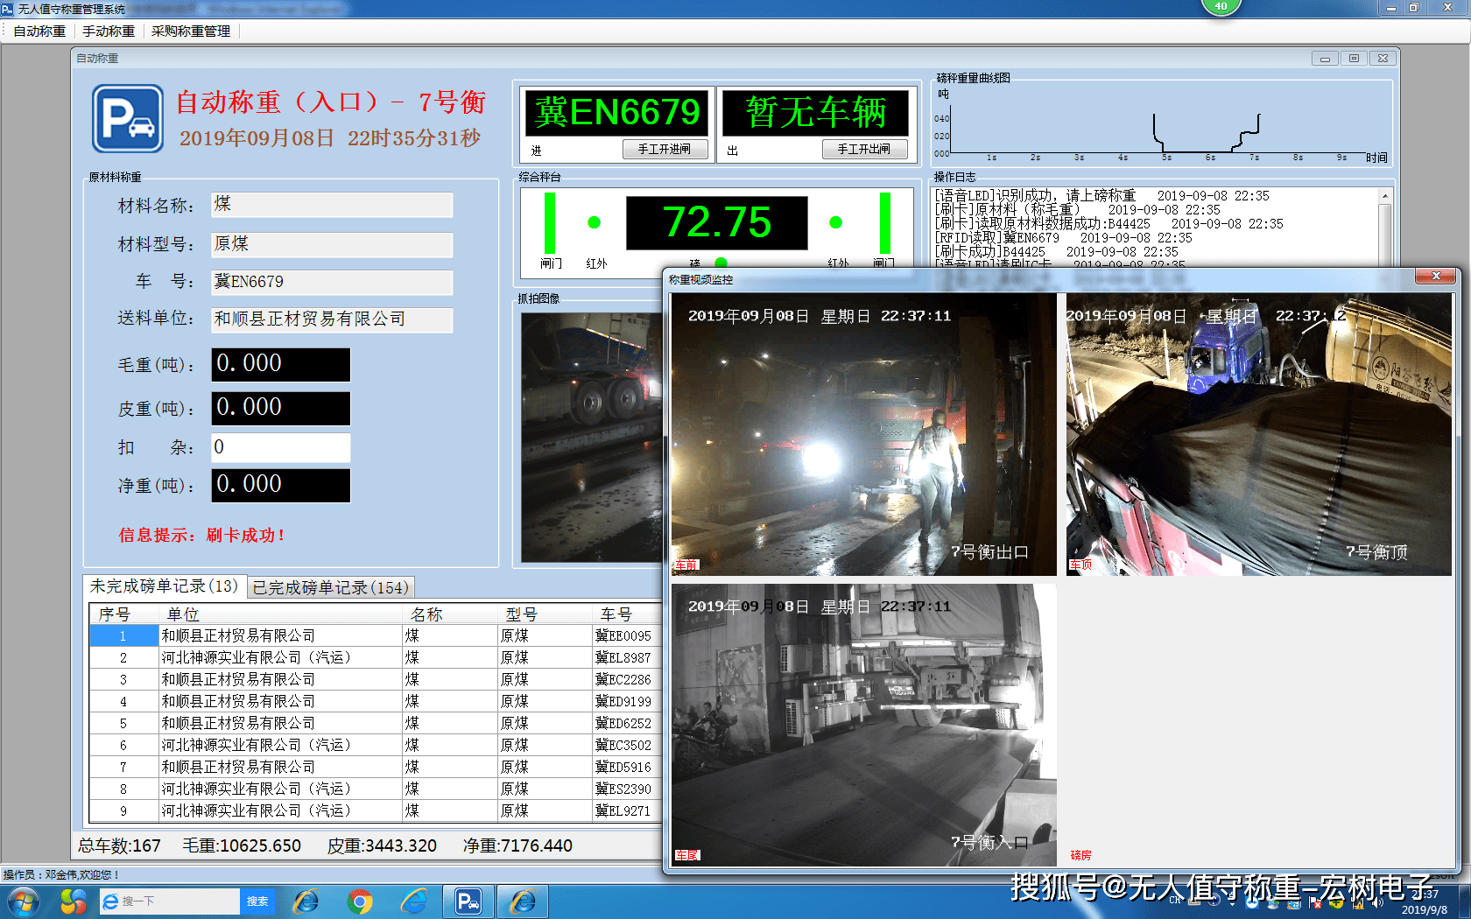Click the parking logo icon beside the title
This screenshot has width=1471, height=919.
click(128, 119)
